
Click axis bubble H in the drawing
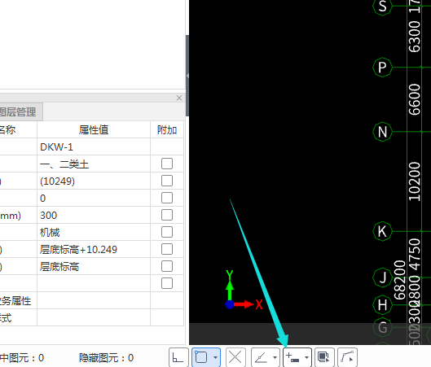(x=382, y=304)
